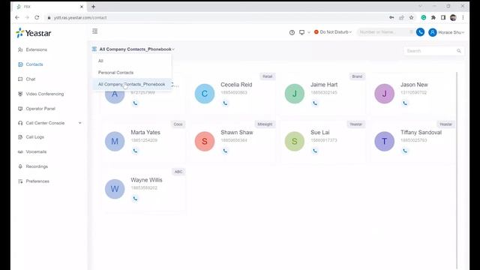Click the ABC tag on Wayne Willis

(178, 172)
